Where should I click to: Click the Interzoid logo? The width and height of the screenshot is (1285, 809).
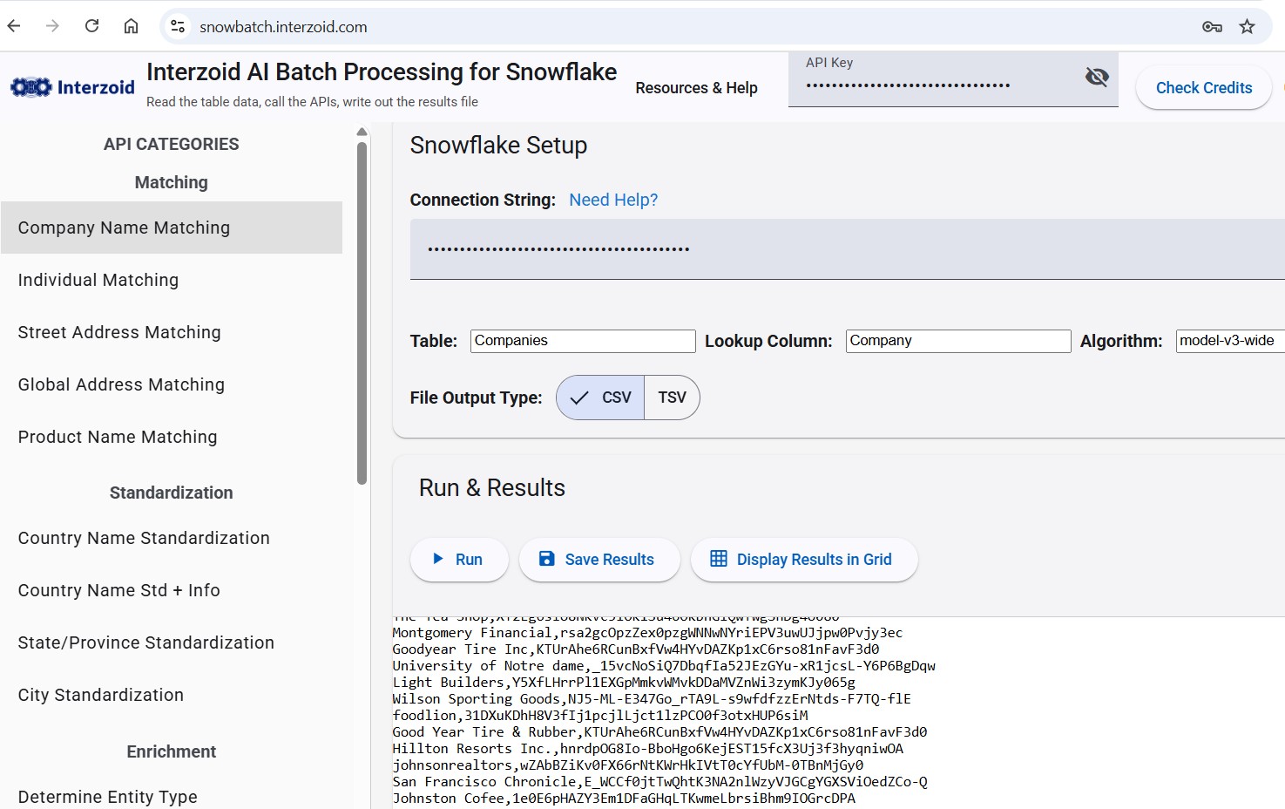(72, 87)
